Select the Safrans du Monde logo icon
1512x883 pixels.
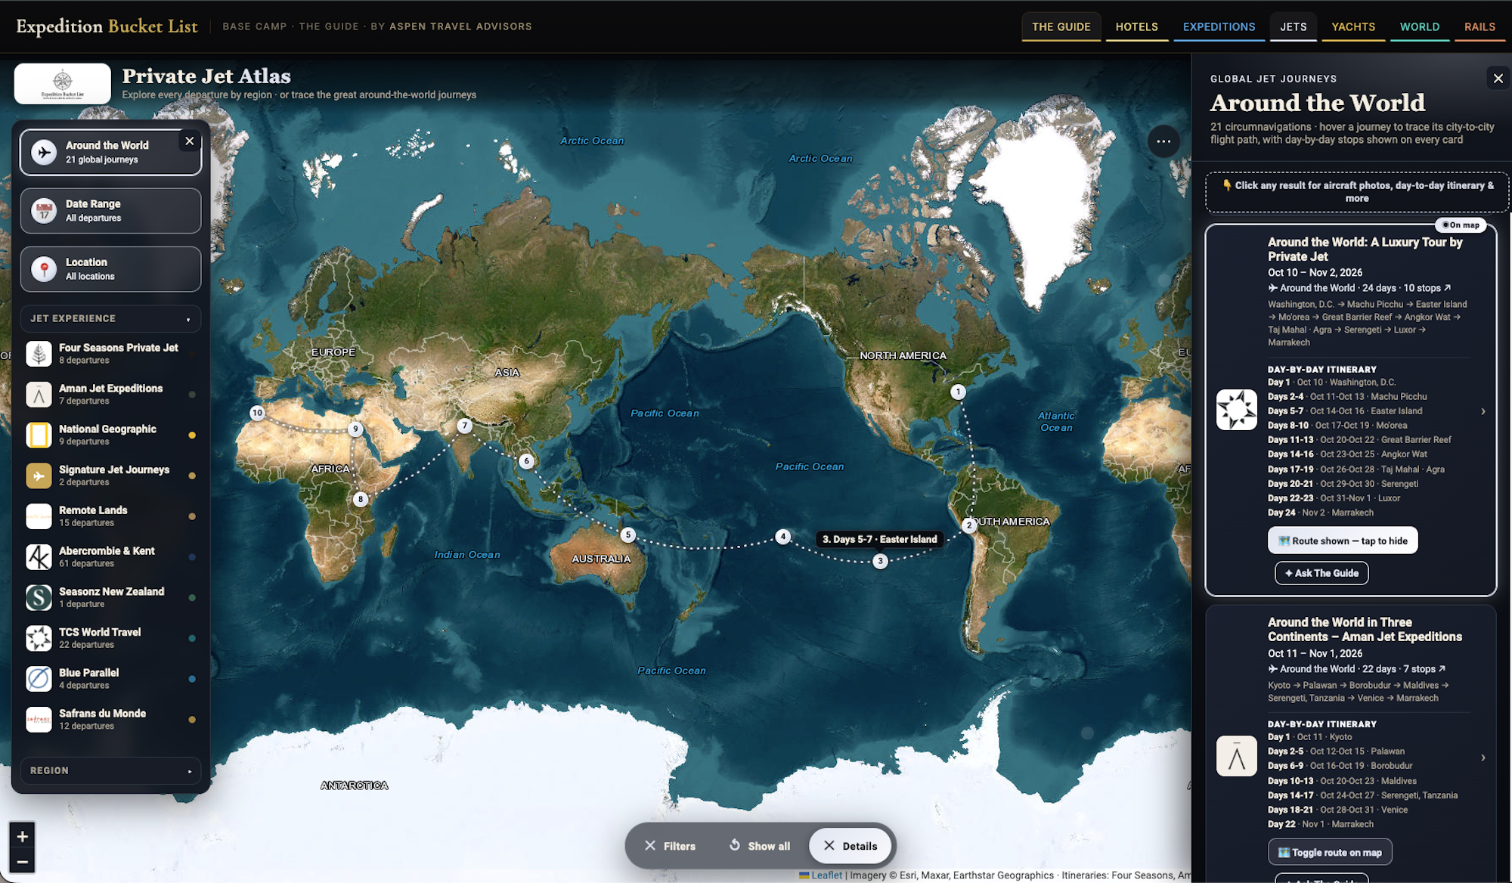(x=39, y=720)
